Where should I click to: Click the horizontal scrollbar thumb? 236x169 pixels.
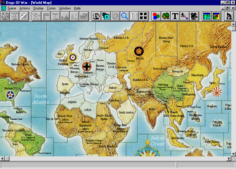pyautogui.click(x=7, y=158)
